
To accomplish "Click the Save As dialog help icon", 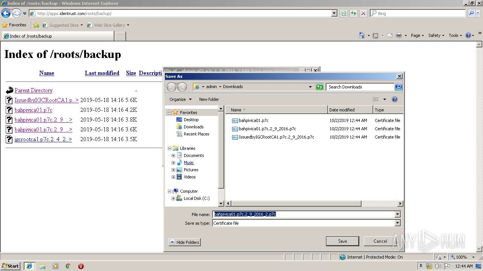I will (395, 99).
